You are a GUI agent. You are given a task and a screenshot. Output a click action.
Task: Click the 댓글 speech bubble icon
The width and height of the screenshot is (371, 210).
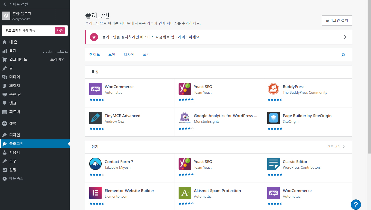click(x=5, y=103)
